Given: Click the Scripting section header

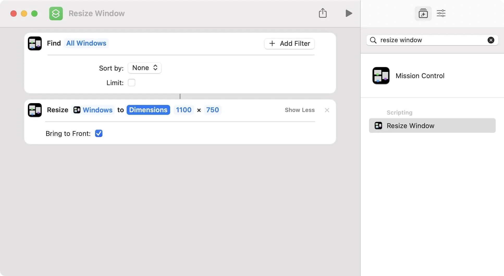Looking at the screenshot, I should coord(399,112).
